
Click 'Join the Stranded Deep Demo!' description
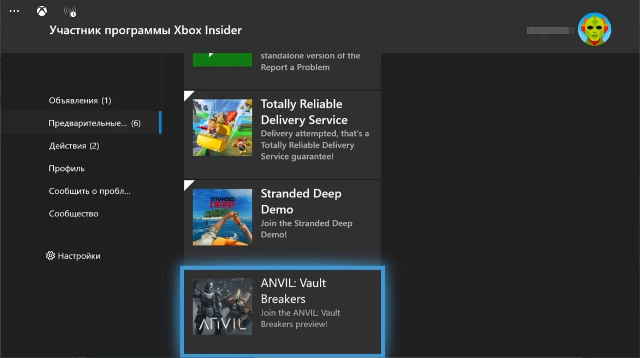307,229
